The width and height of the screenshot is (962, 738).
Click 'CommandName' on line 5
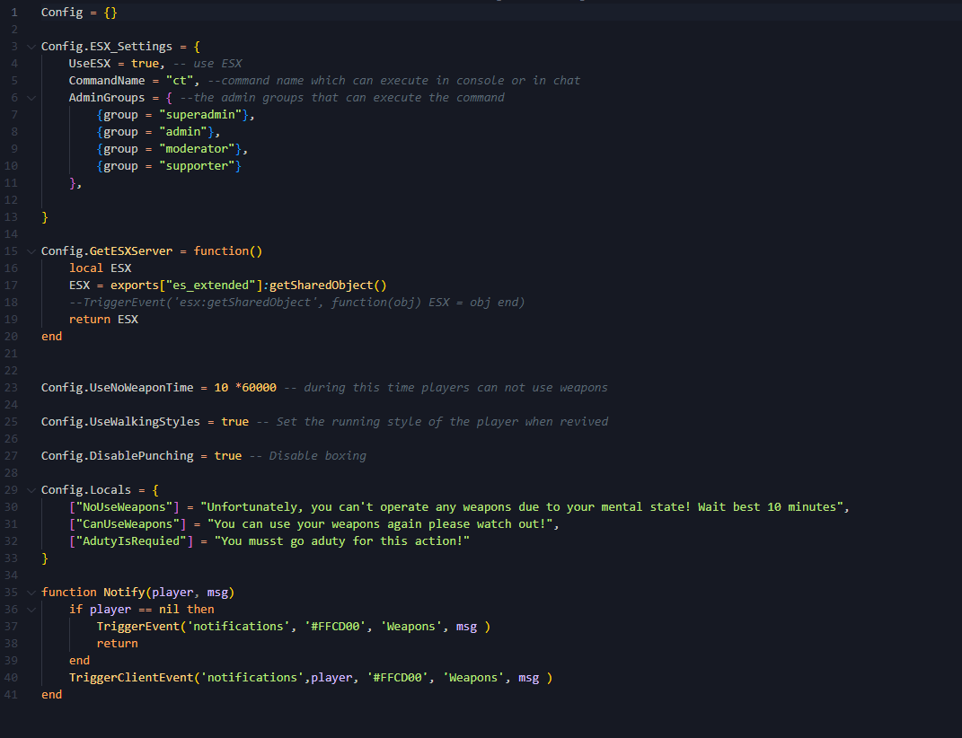(107, 81)
